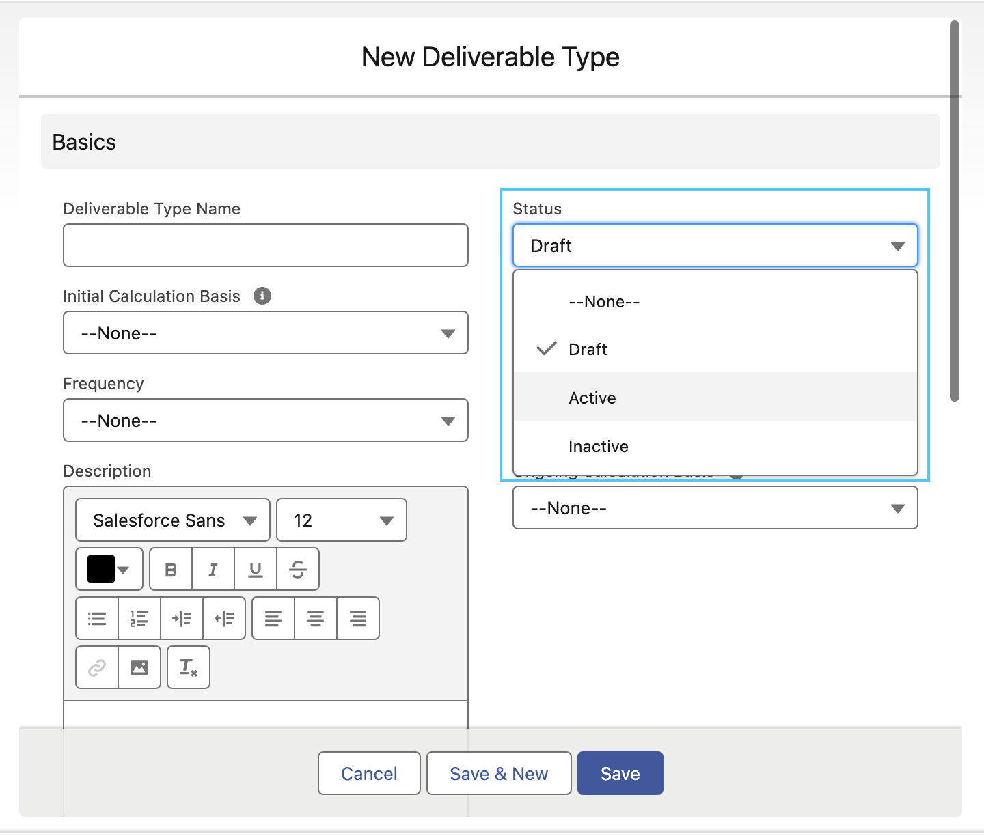The image size is (984, 836).
Task: Align text center
Action: [316, 618]
